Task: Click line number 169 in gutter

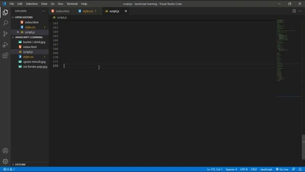Action: [x=55, y=53]
